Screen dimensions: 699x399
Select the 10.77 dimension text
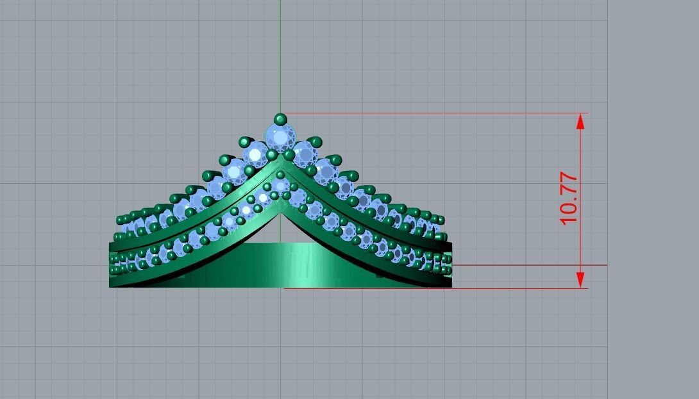pyautogui.click(x=568, y=198)
